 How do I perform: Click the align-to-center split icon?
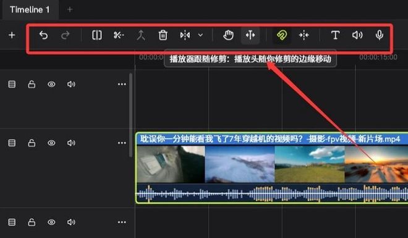(x=304, y=35)
